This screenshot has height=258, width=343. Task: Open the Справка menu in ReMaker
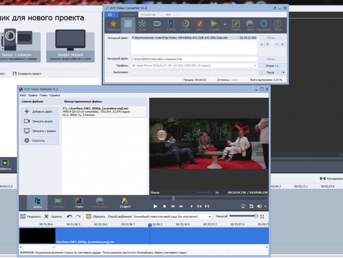coord(54,95)
